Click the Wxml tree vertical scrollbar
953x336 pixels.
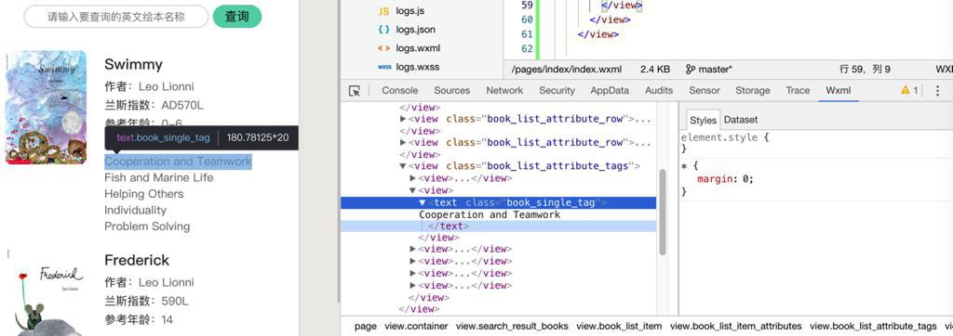click(663, 213)
